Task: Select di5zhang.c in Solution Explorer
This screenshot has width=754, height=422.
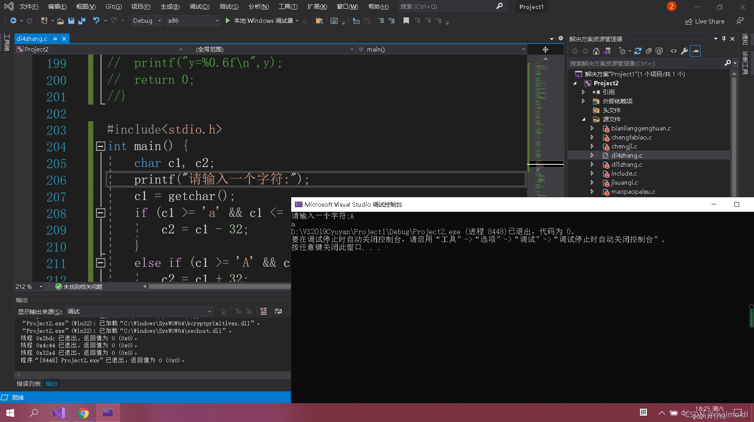Action: (626, 165)
